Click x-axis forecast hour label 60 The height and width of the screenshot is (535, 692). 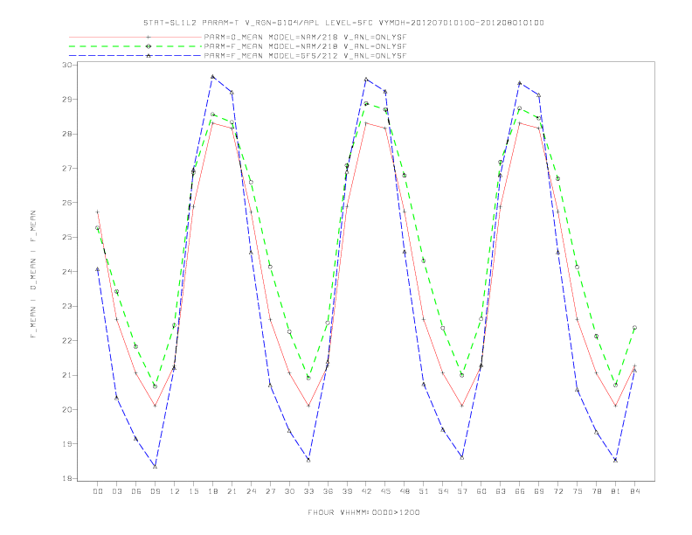(x=481, y=491)
